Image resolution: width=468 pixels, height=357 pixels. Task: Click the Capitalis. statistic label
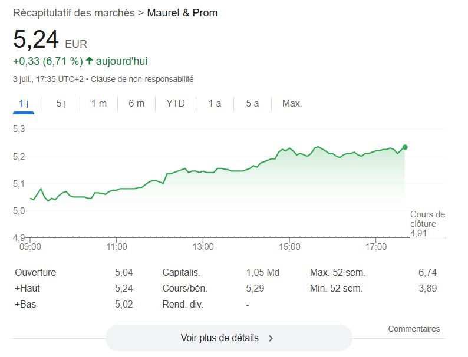(x=181, y=273)
